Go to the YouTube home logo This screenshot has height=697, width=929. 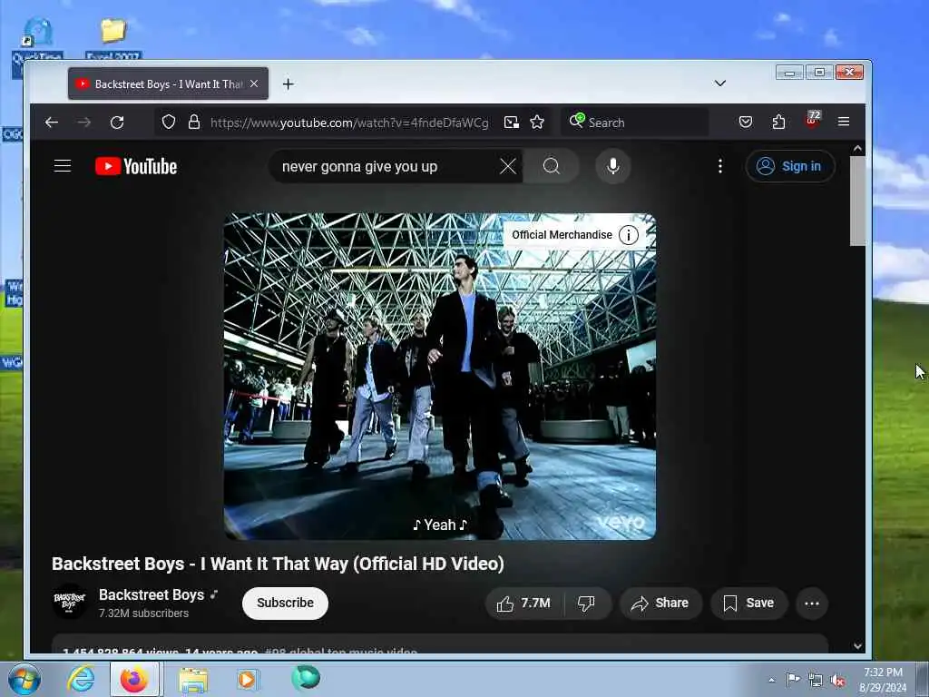point(136,167)
